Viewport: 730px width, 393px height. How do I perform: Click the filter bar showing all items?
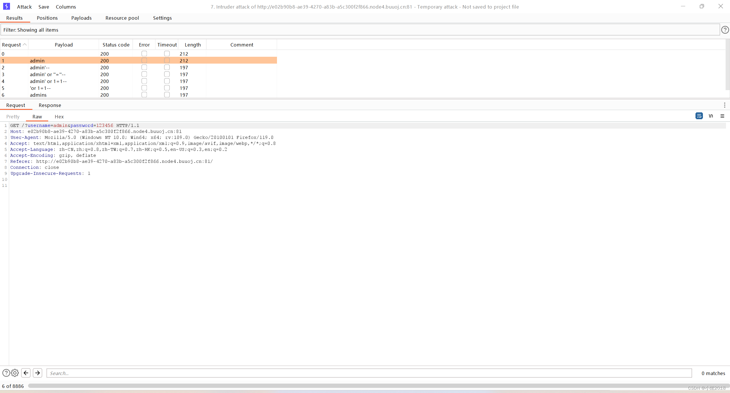[x=360, y=30]
